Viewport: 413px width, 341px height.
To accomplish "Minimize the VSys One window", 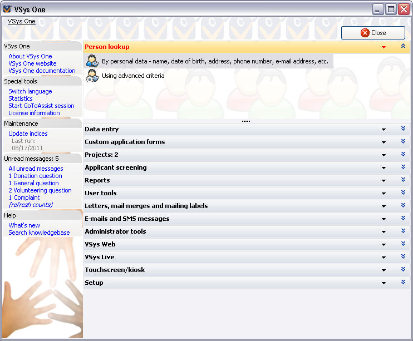I will (x=378, y=9).
